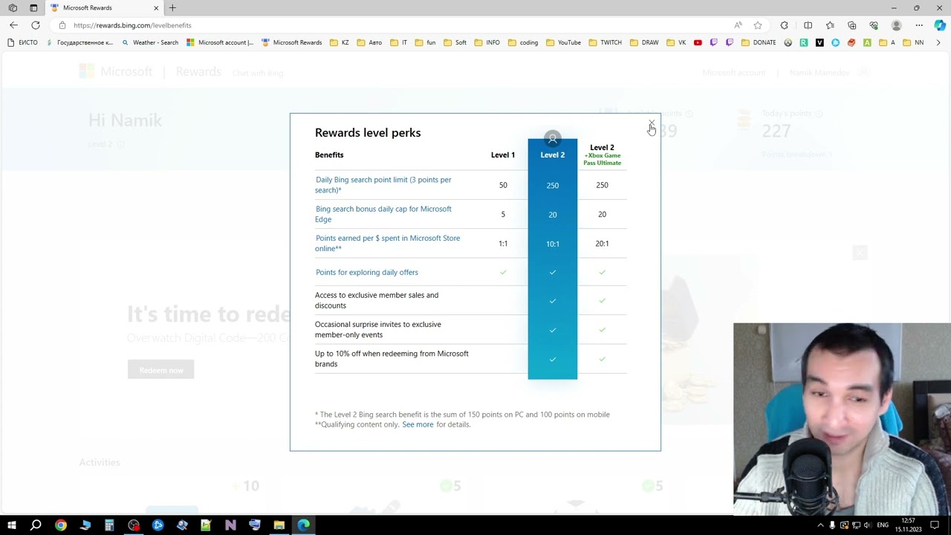Expand the DONATE bookmarks folder
951x535 pixels.
click(759, 42)
